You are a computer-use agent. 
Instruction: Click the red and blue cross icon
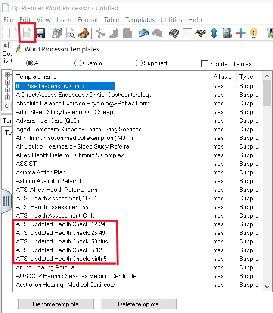point(241,33)
